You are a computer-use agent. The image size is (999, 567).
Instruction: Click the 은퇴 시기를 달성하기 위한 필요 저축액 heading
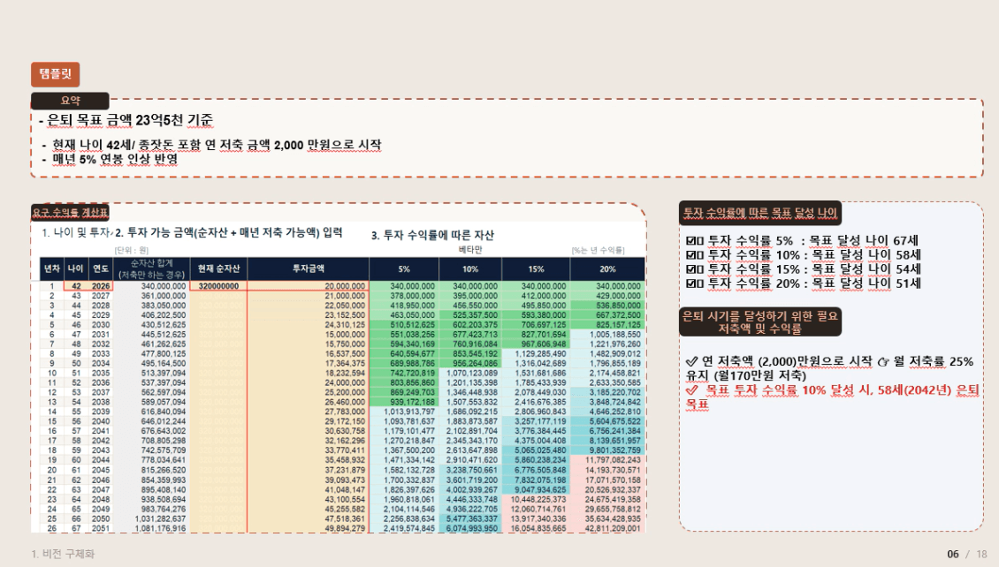pyautogui.click(x=760, y=322)
